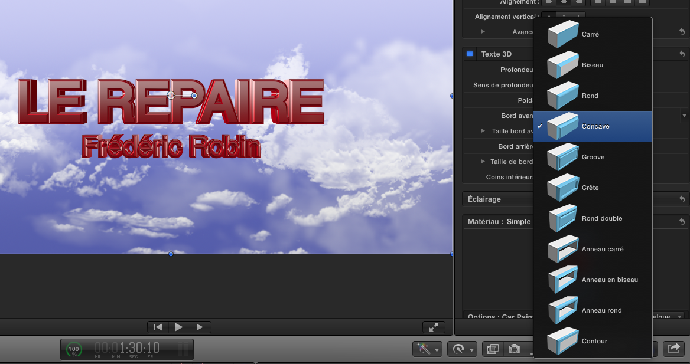Image resolution: width=690 pixels, height=364 pixels.
Task: Pick the Crête edge style
Action: (593, 188)
